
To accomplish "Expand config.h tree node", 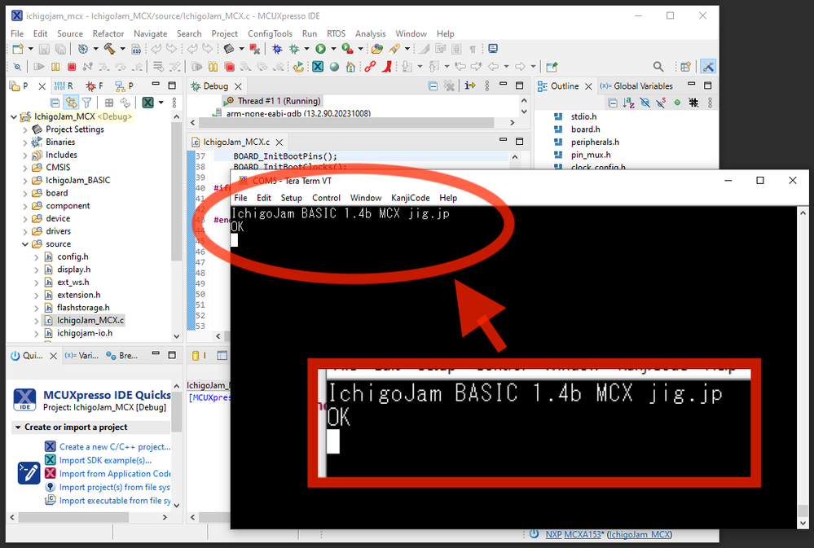I will [x=37, y=256].
